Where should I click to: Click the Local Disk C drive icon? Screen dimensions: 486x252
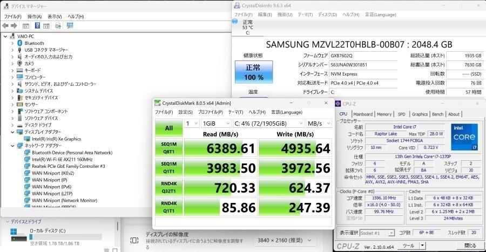(x=18, y=235)
